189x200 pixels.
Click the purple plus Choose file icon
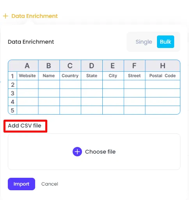(x=77, y=152)
